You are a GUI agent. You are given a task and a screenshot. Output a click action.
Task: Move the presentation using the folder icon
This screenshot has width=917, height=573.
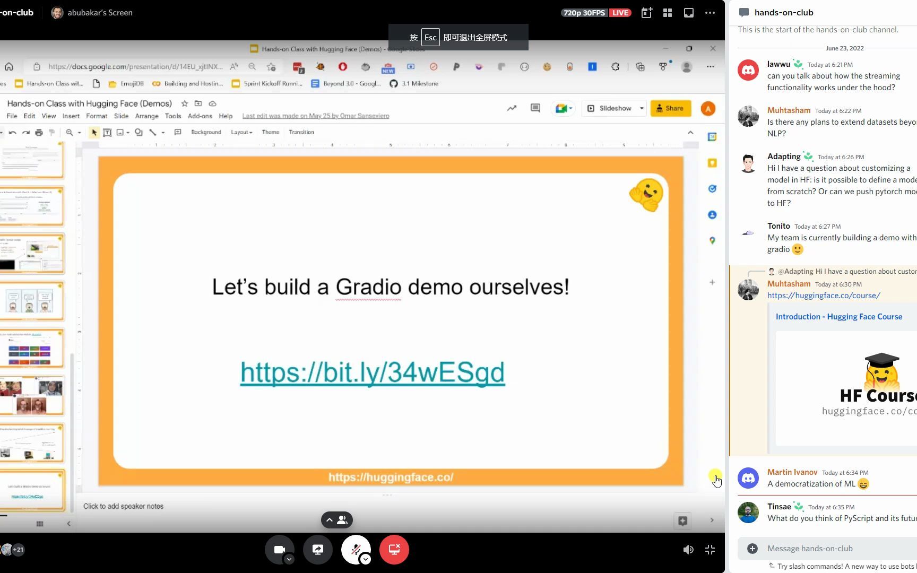point(198,103)
